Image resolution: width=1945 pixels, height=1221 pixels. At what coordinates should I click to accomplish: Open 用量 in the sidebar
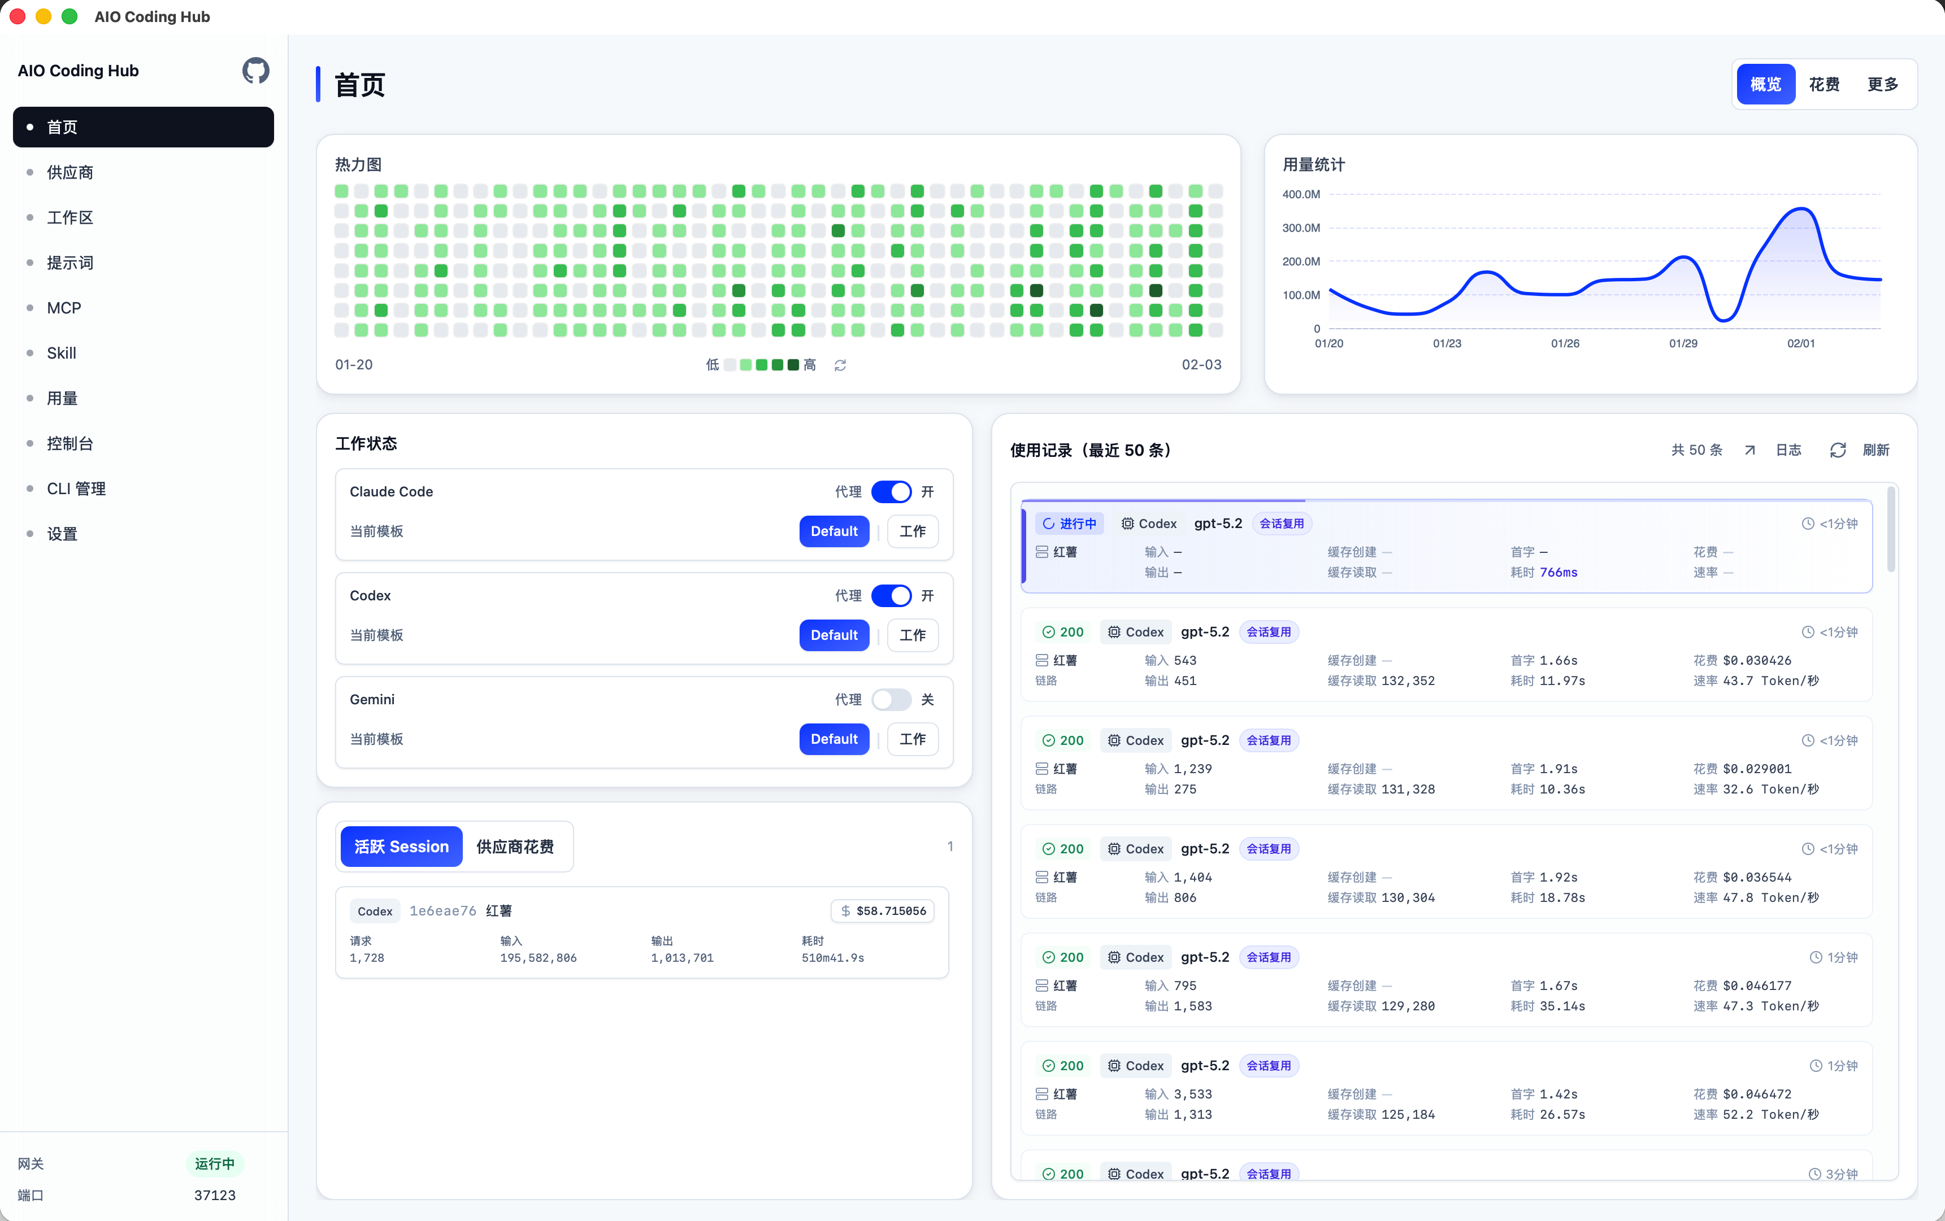(x=143, y=398)
